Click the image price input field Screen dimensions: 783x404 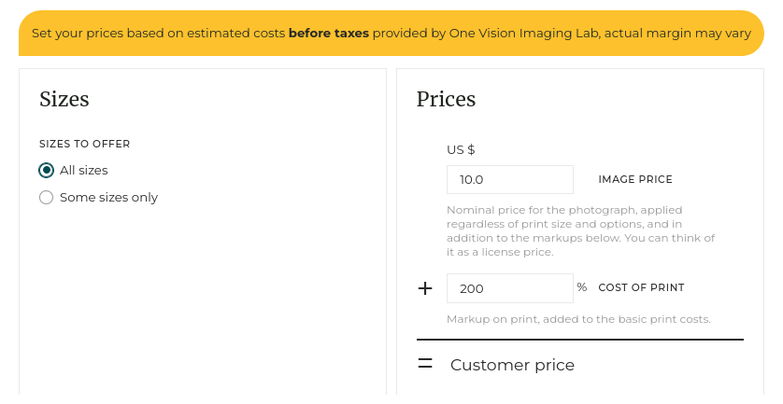(509, 179)
